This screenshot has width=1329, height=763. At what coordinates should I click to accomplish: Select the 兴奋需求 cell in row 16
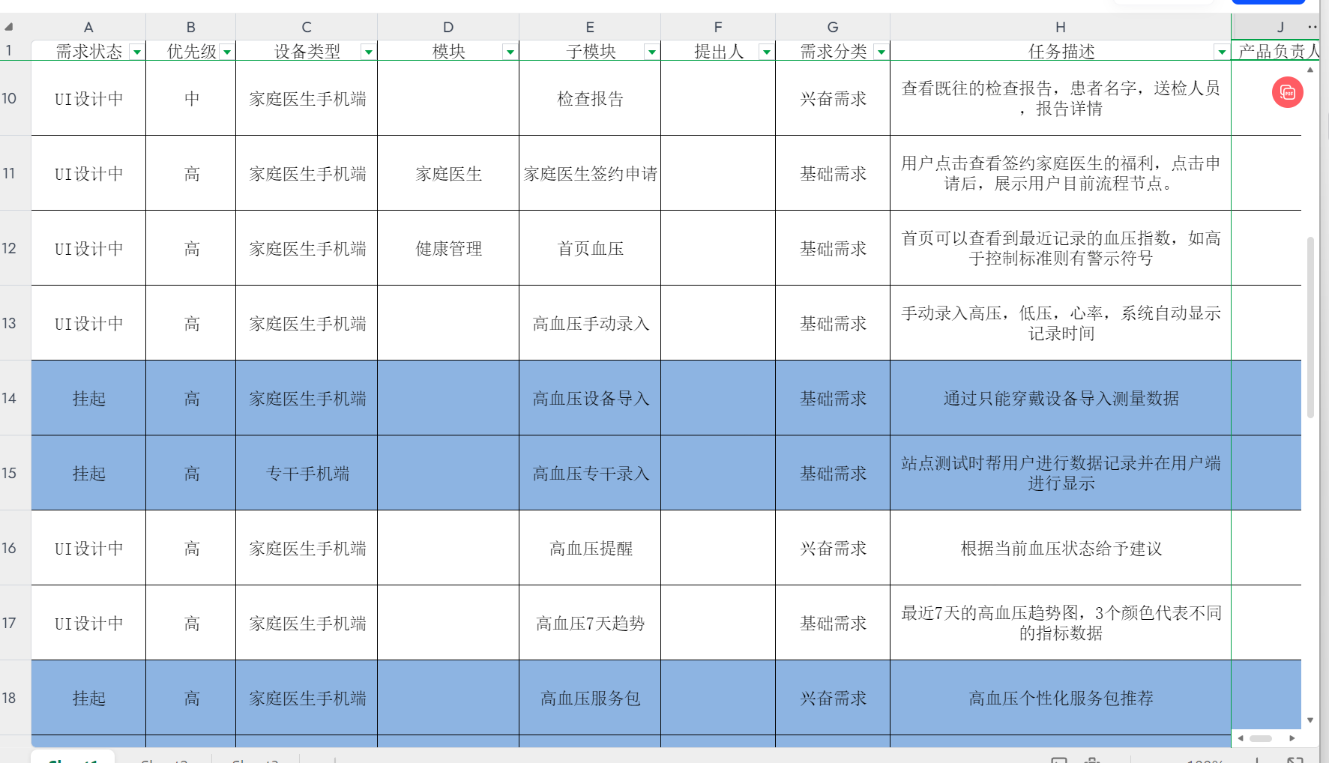(833, 548)
